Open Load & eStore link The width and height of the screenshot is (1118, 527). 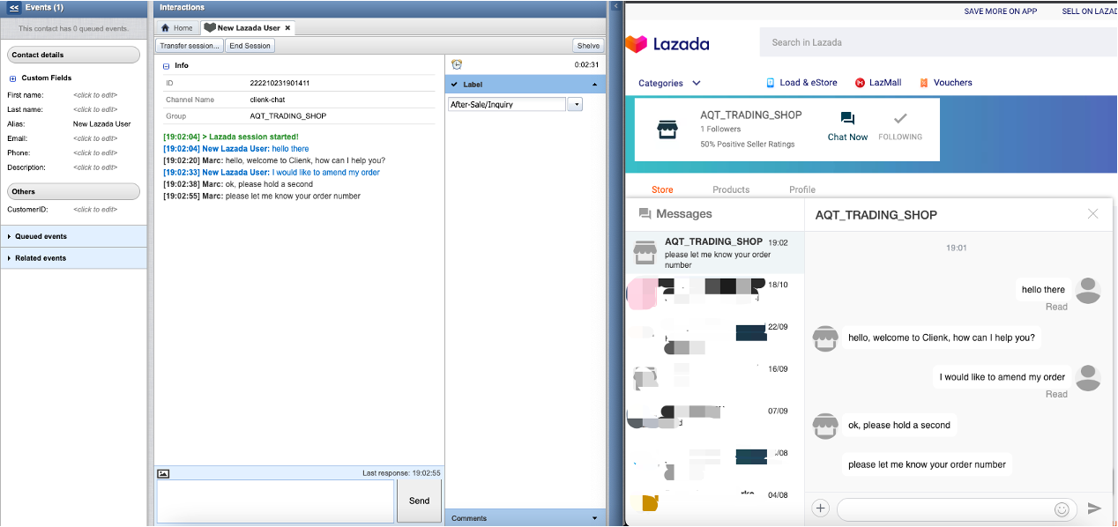coord(801,83)
